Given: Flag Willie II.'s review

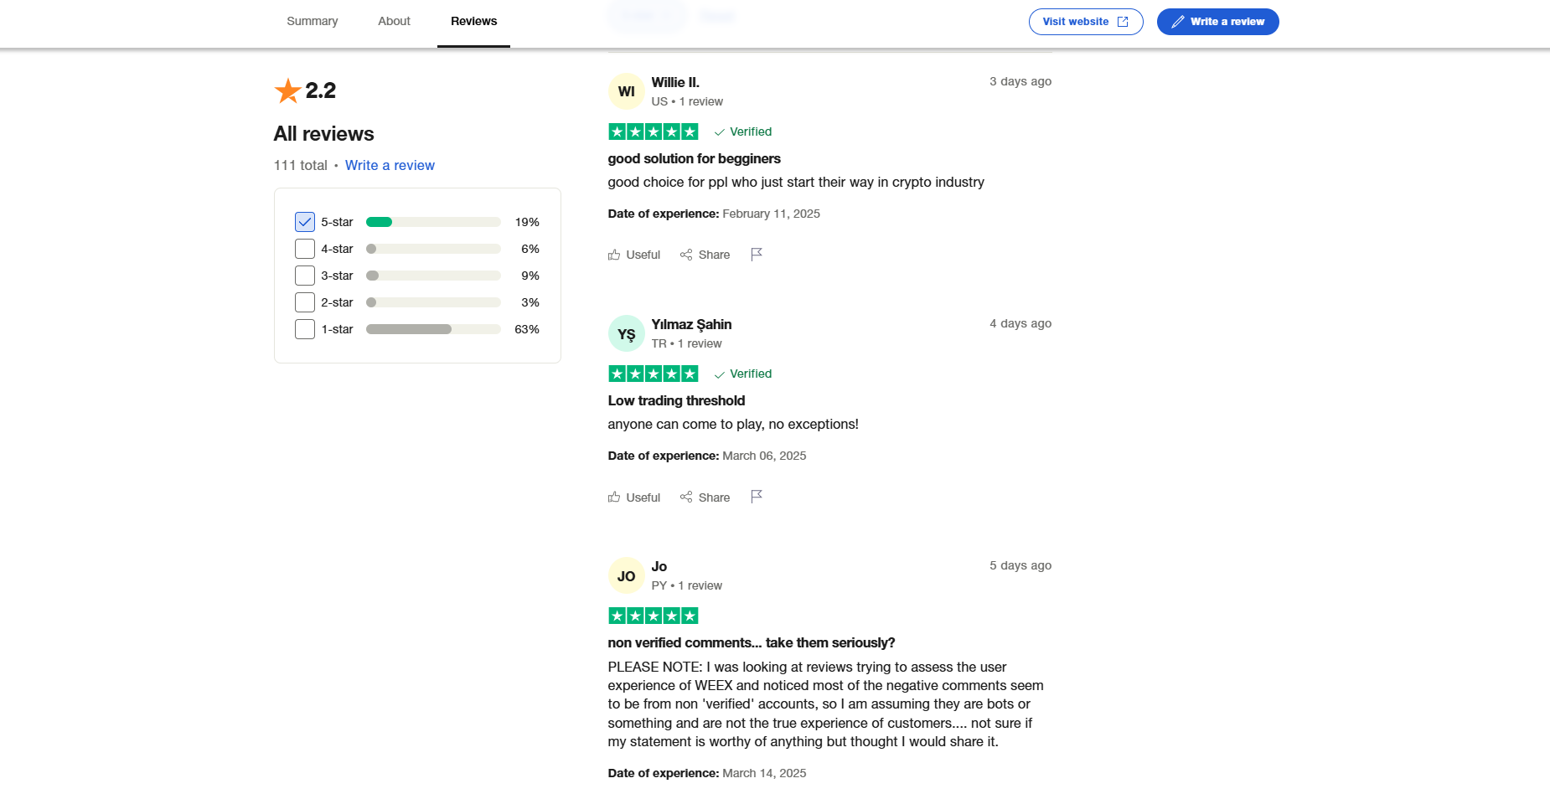Looking at the screenshot, I should point(757,254).
